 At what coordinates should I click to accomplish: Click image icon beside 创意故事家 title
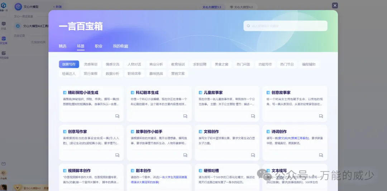coord(268,92)
